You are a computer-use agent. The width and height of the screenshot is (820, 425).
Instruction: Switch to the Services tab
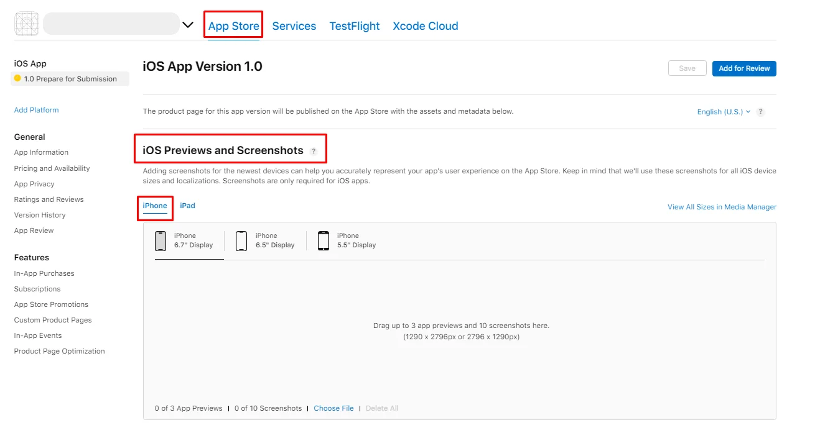(x=294, y=26)
